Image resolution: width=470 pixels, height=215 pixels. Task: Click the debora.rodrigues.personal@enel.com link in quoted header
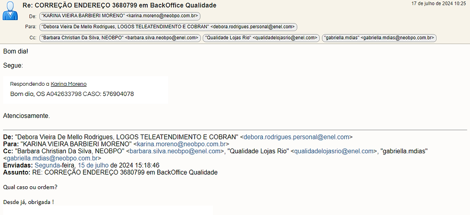[x=298, y=137]
